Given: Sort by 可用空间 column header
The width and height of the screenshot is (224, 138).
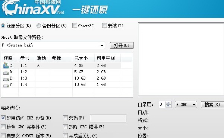Looking at the screenshot, I should (x=108, y=58).
